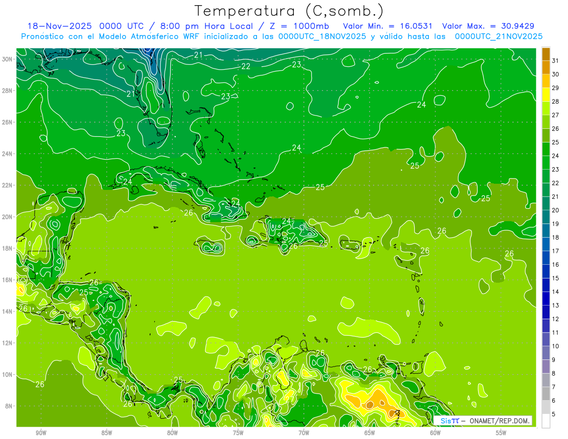
Task: Click the colorbar scale label 16
Action: (x=555, y=265)
